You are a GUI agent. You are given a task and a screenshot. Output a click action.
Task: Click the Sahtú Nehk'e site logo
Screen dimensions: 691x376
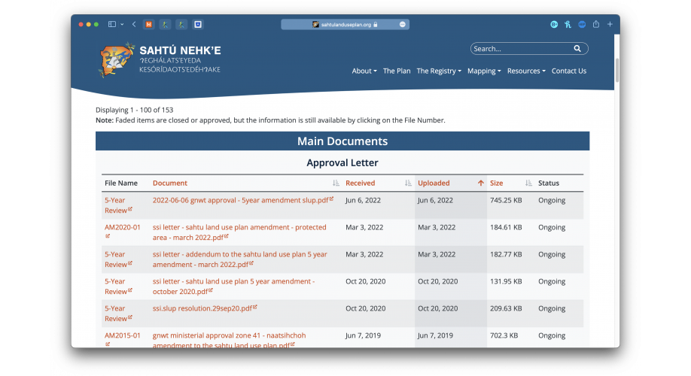(159, 60)
